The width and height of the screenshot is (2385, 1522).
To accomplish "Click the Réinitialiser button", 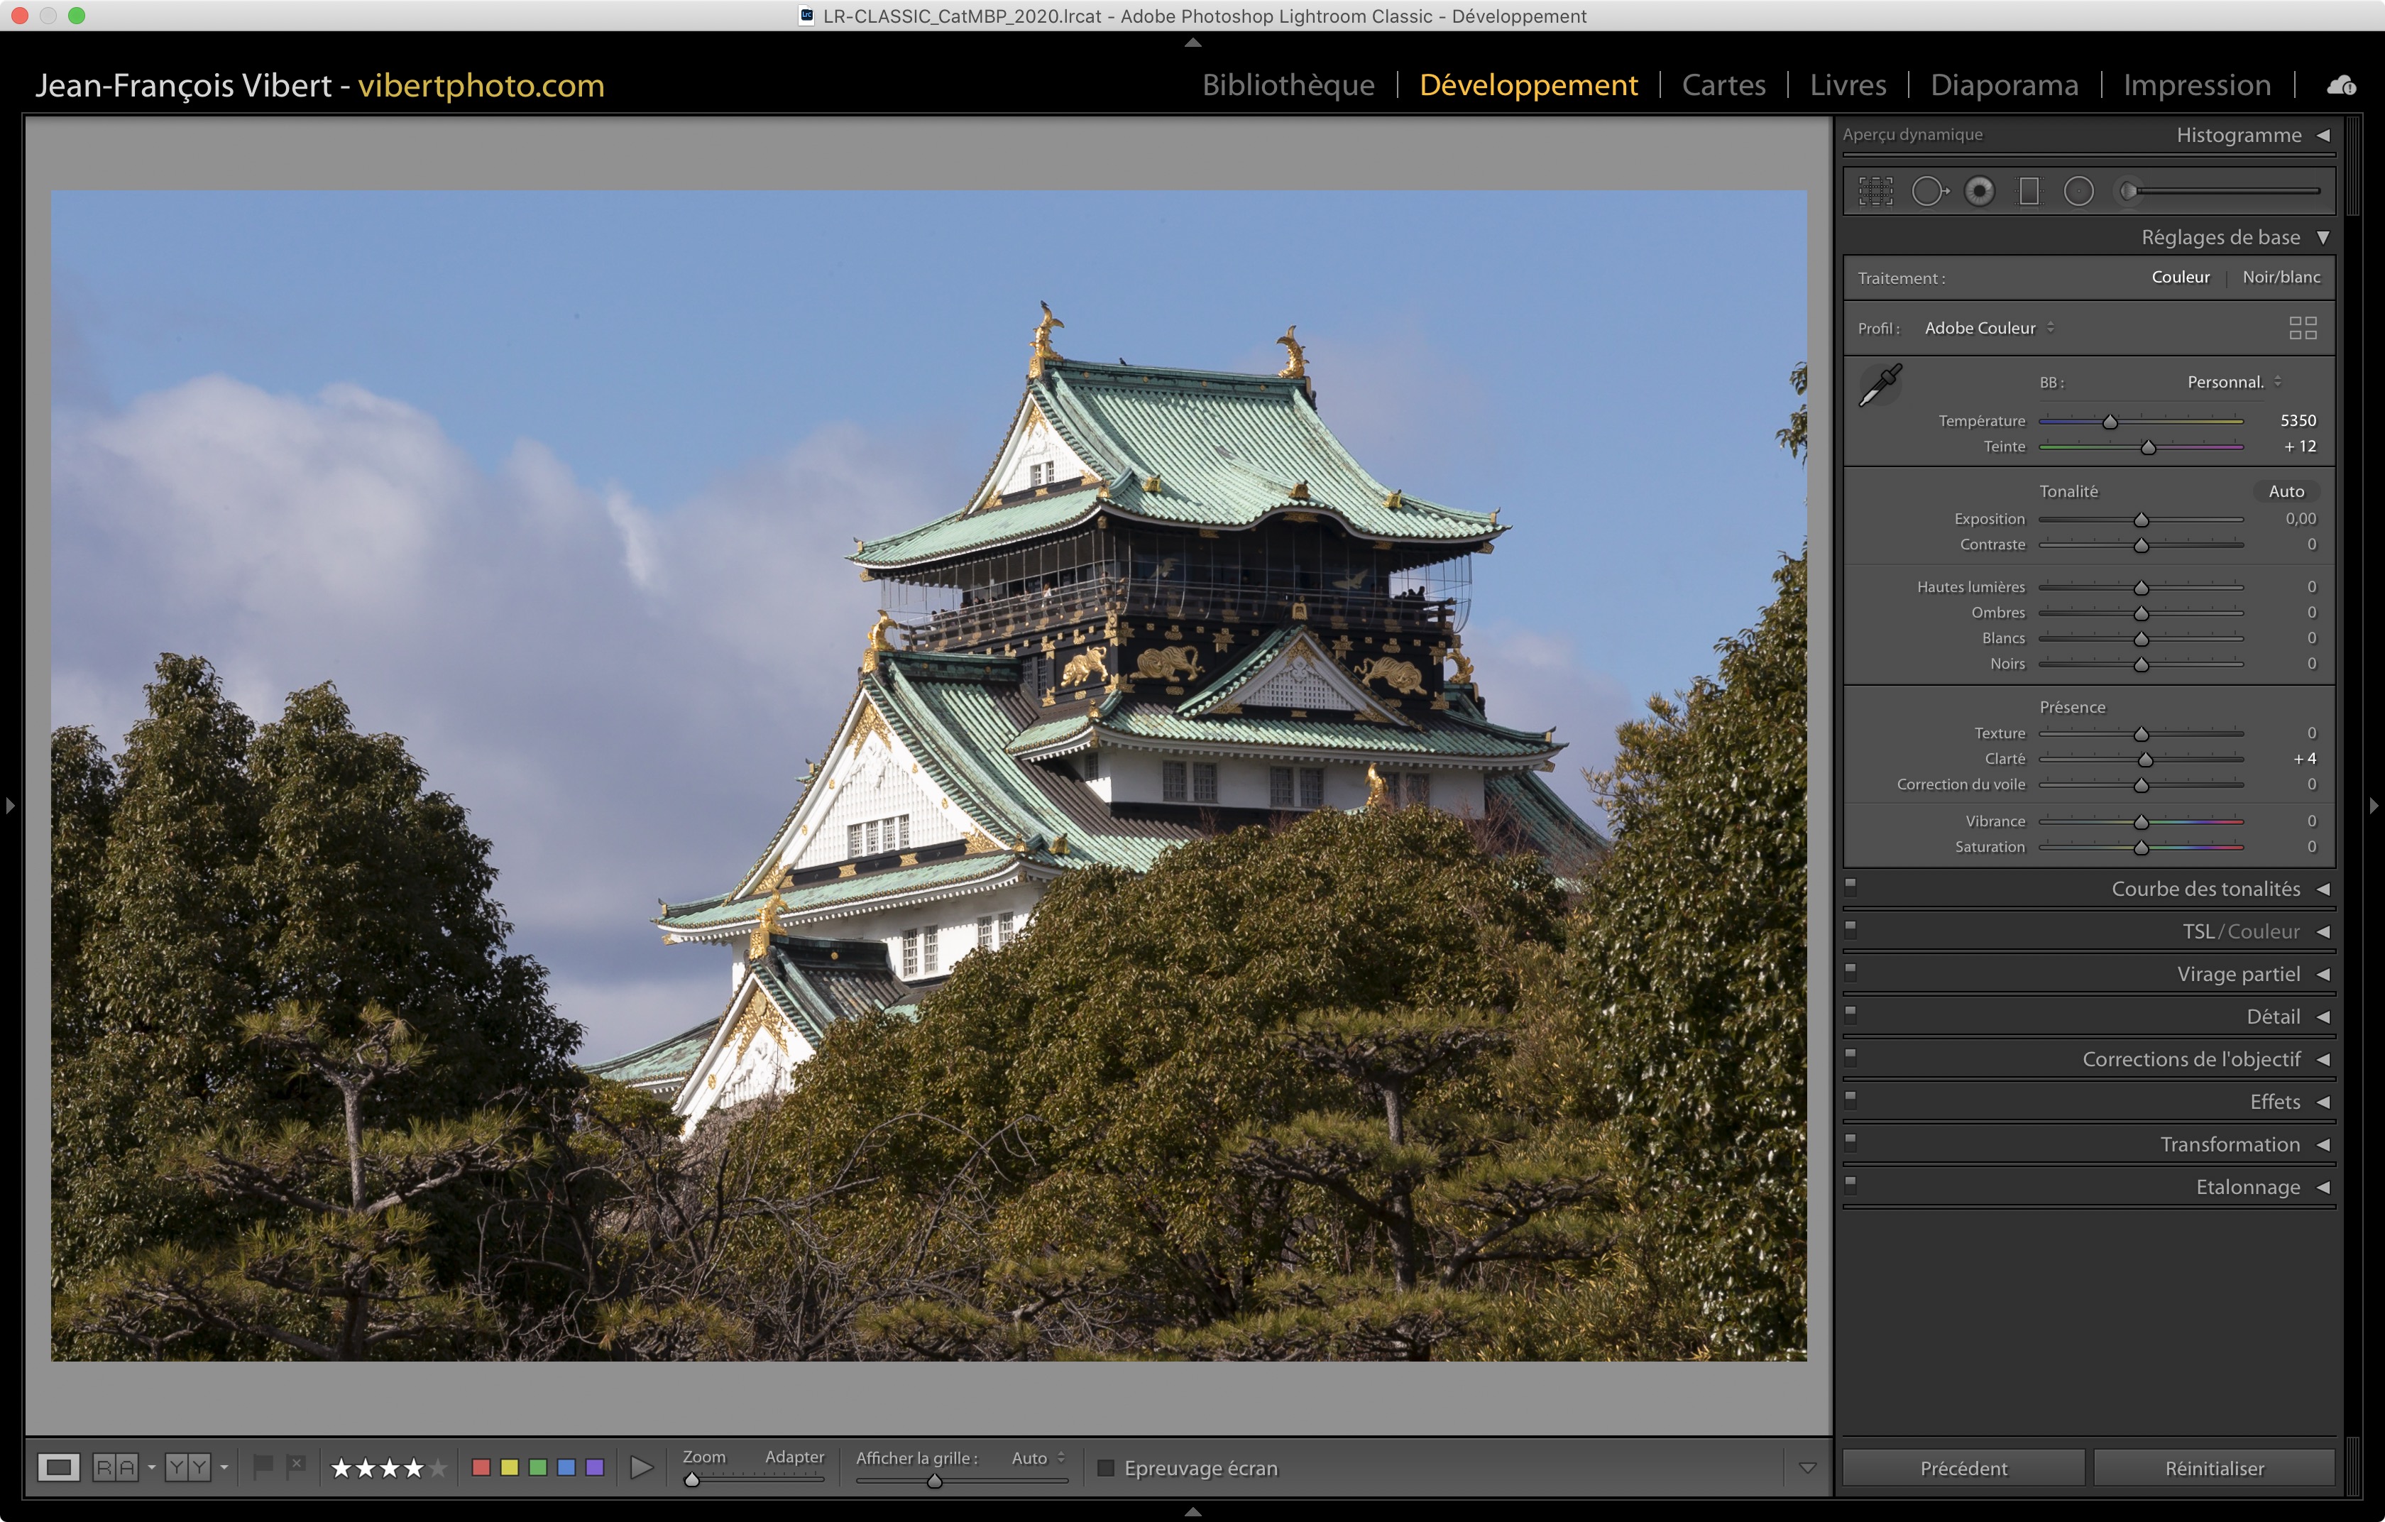I will 2214,1467.
